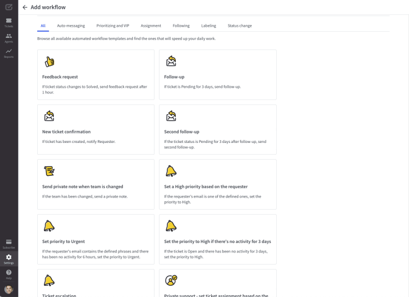Click the person icon on Private support card
Viewport: 409px width, 297px height.
[171, 280]
